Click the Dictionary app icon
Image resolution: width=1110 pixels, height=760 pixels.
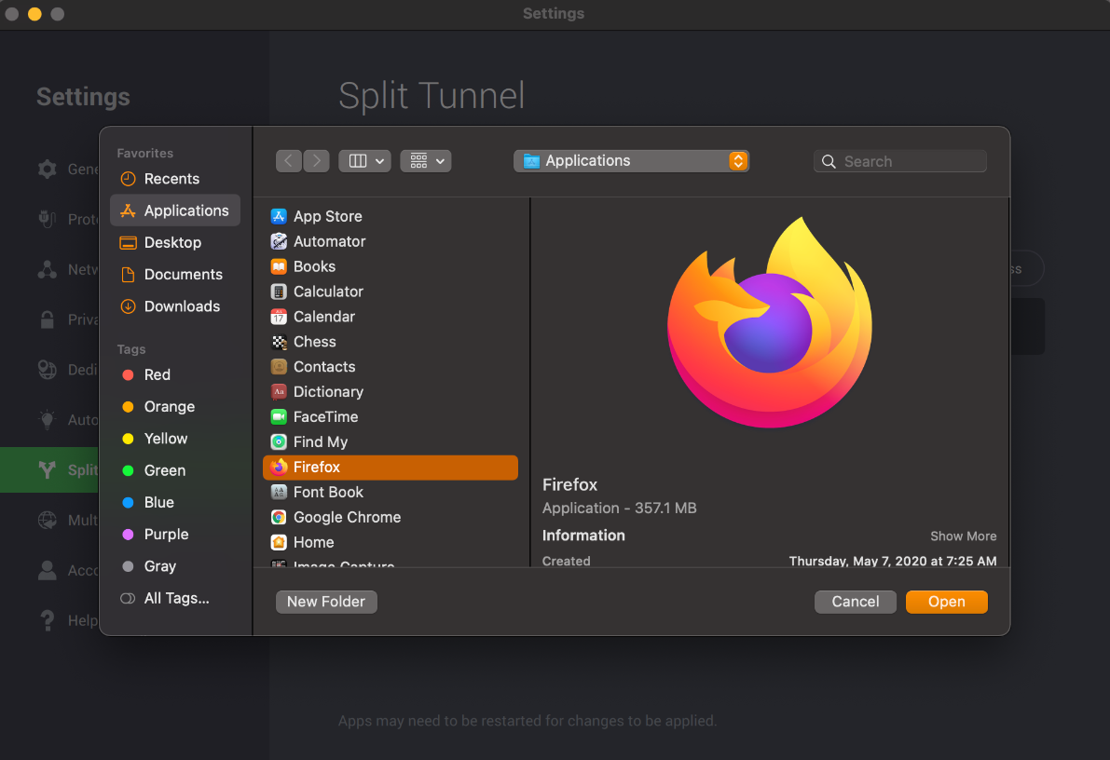coord(279,392)
